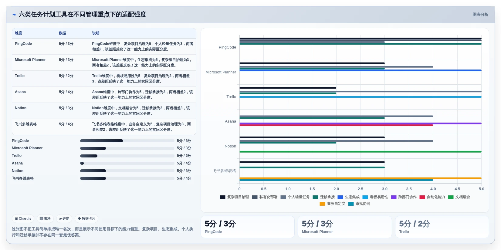Open the 图表分析 label in header
The image size is (501, 250).
coord(480,14)
